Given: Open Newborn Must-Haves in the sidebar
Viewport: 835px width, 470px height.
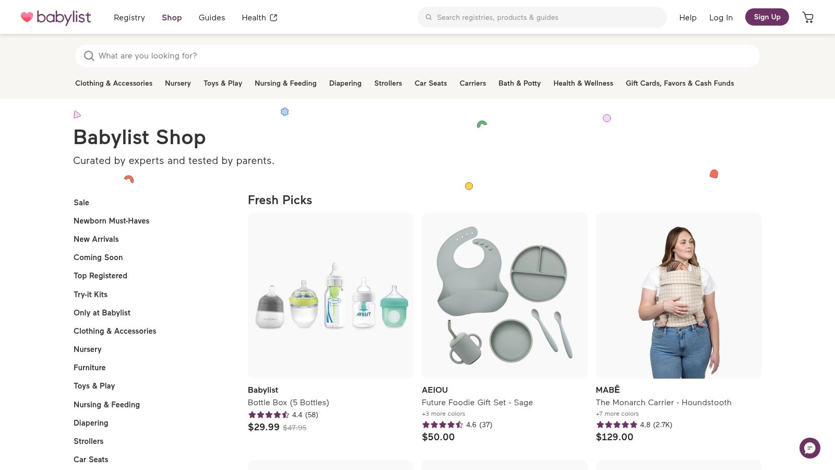Looking at the screenshot, I should click(x=111, y=221).
